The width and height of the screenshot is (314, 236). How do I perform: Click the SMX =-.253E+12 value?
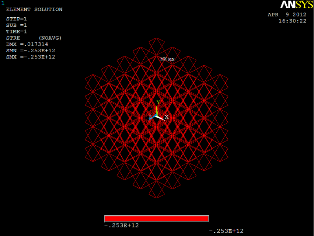coord(31,57)
